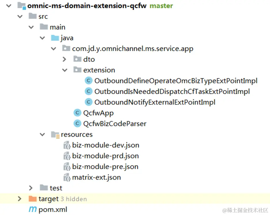
Task: Expand the dto package chevron
Action: pyautogui.click(x=64, y=59)
